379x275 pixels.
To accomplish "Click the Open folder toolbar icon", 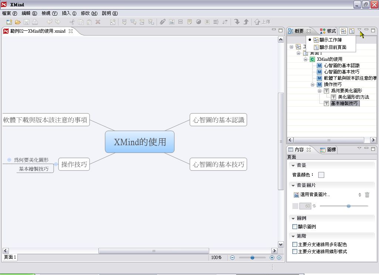I will point(18,22).
